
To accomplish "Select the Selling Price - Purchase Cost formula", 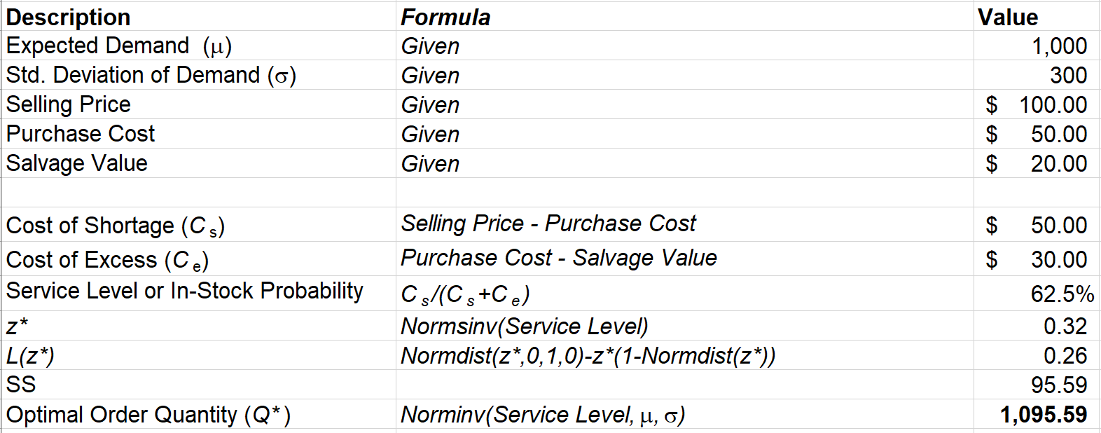I will (548, 224).
